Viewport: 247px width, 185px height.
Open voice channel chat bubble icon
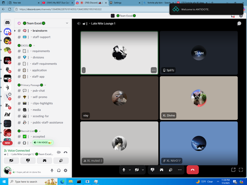pos(239,24)
